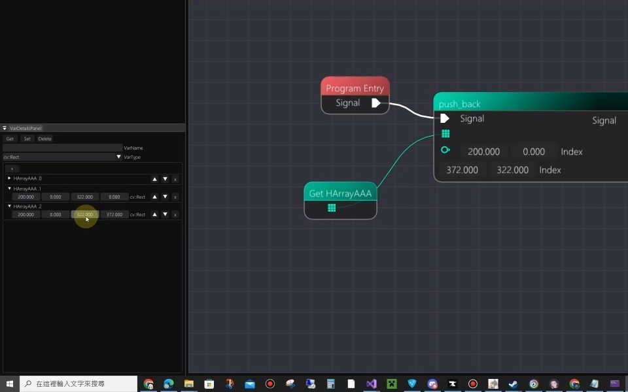Edit the 372.000 value in push_back node
The width and height of the screenshot is (628, 392).
pyautogui.click(x=462, y=170)
